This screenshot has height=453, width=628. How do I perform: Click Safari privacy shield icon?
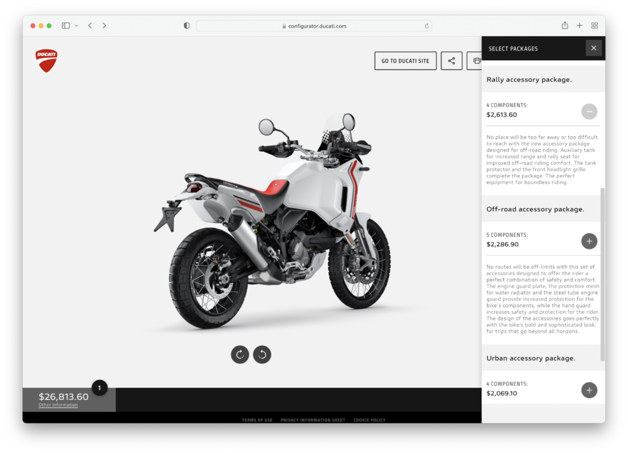[186, 26]
